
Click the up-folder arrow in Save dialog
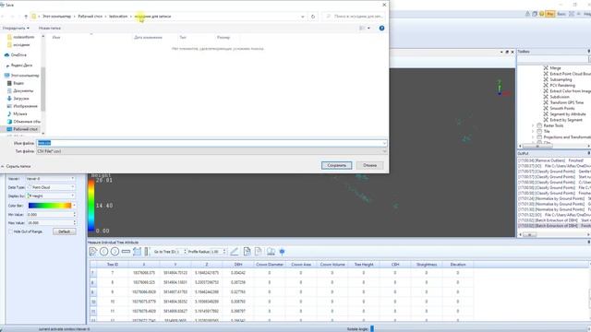click(x=26, y=17)
